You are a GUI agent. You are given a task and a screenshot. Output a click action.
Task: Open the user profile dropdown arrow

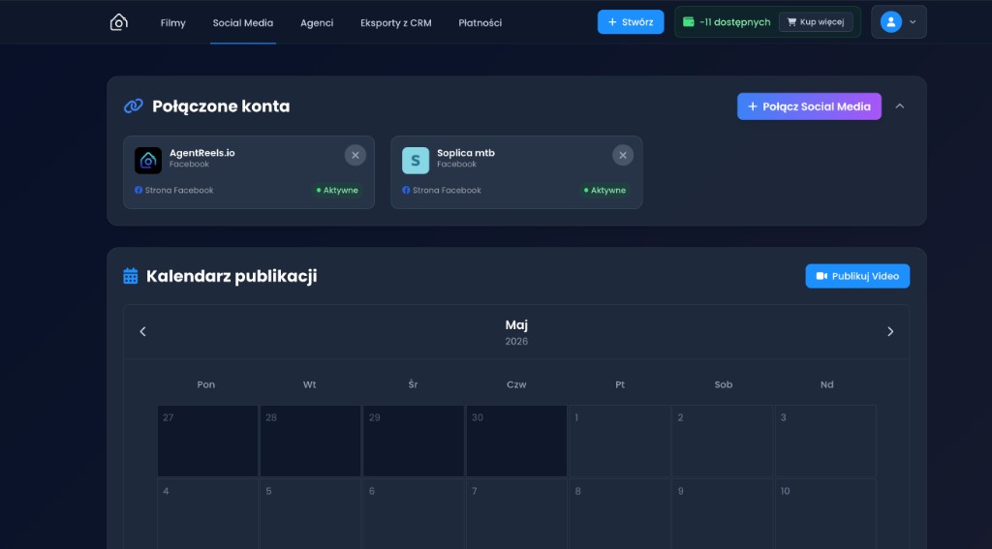click(913, 22)
